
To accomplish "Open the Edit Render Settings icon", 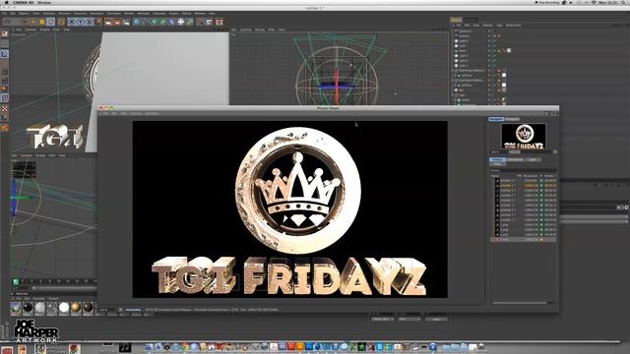I will (126, 22).
